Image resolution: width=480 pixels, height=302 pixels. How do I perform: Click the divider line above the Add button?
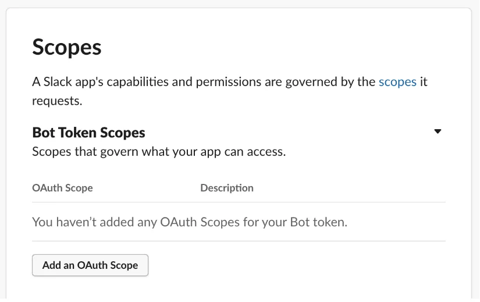[239, 241]
